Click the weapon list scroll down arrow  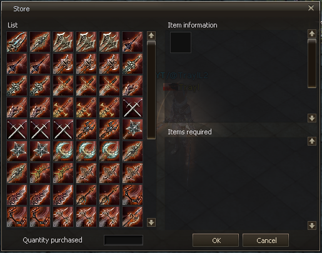click(151, 222)
